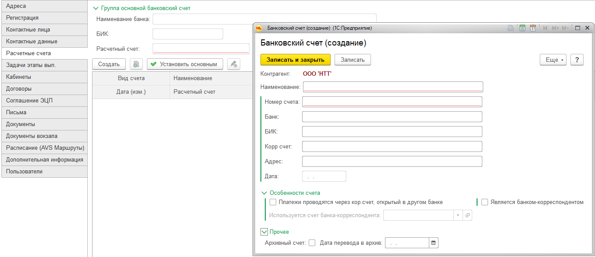Tick Является банком-корреспондентом checkbox
The image size is (595, 257).
click(x=485, y=202)
